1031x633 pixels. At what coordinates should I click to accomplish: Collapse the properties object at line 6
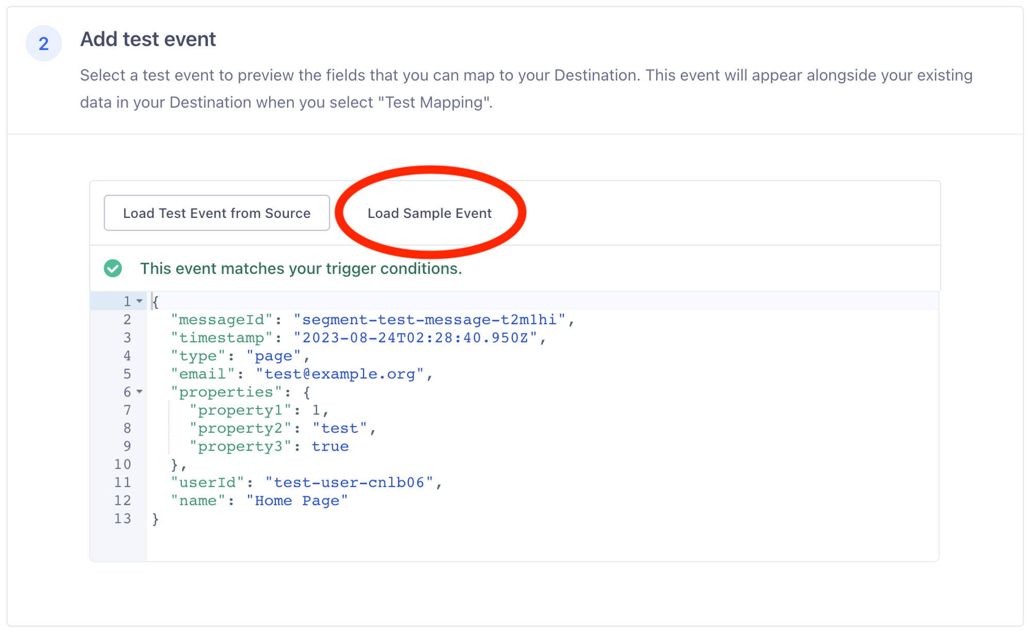pyautogui.click(x=140, y=392)
